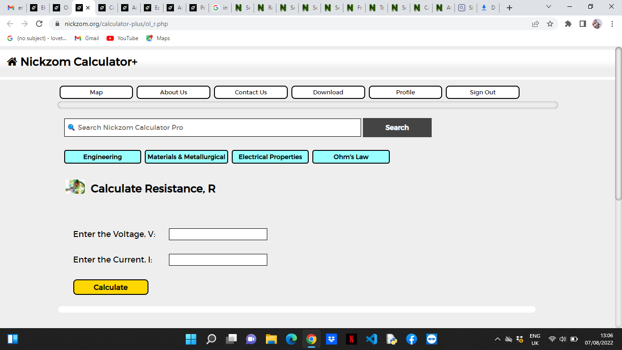This screenshot has width=622, height=350.
Task: Click the browser forward arrow
Action: (x=25, y=24)
